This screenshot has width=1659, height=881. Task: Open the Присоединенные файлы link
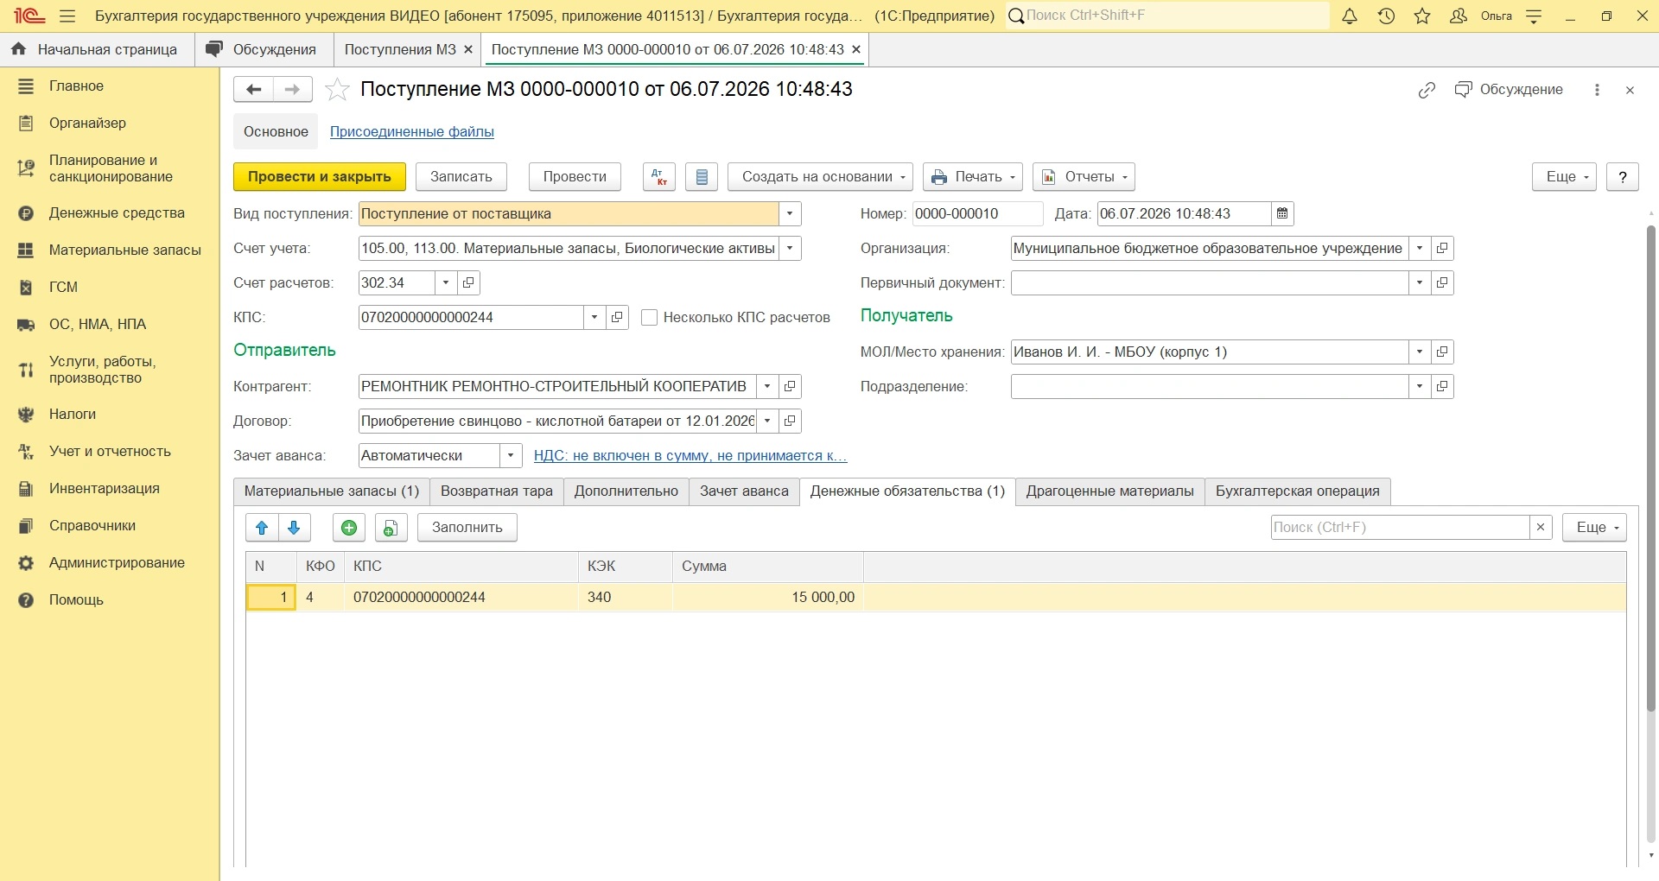click(412, 132)
